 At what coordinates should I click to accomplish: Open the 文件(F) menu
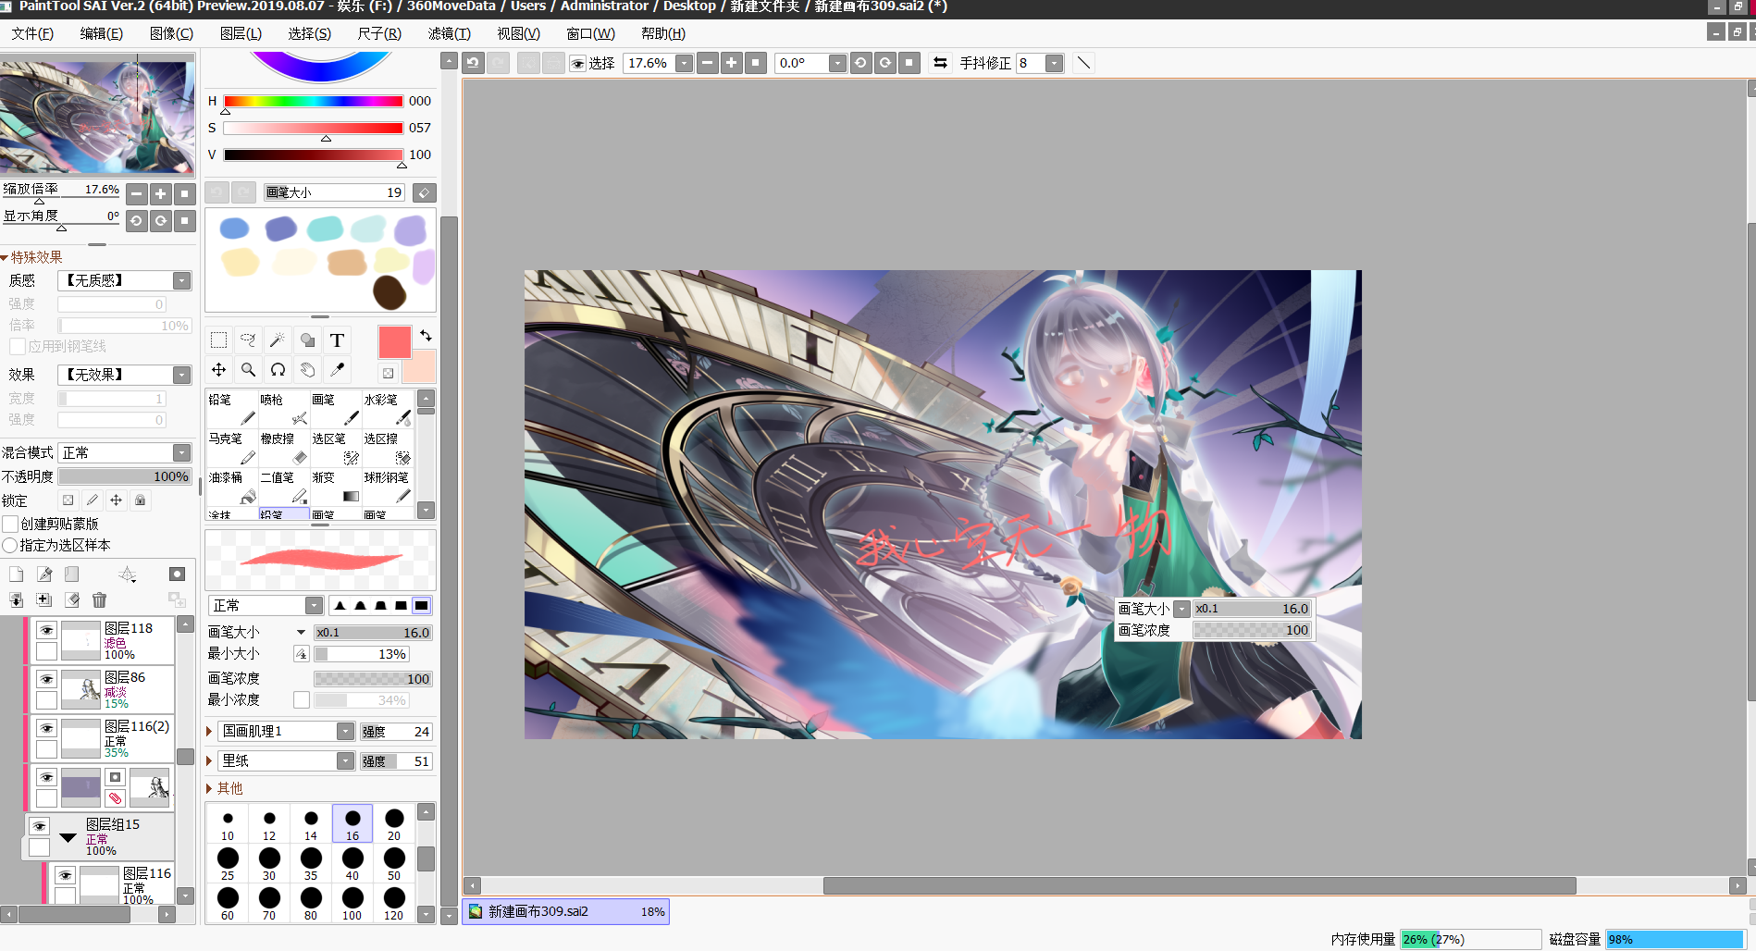[32, 33]
